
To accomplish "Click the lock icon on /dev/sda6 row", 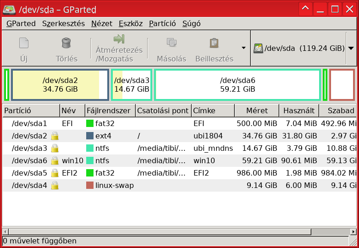I will click(55, 160).
